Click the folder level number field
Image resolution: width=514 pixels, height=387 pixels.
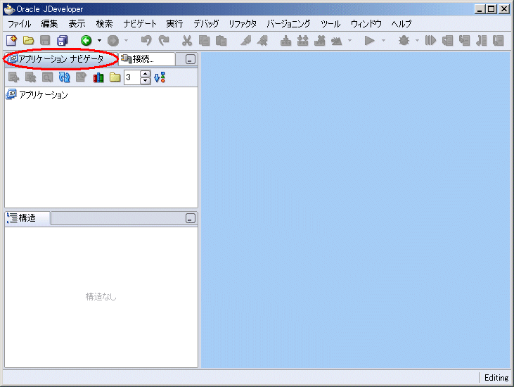[x=132, y=77]
